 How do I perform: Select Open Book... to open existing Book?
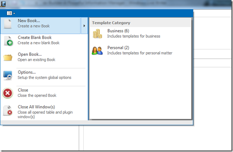click(44, 57)
